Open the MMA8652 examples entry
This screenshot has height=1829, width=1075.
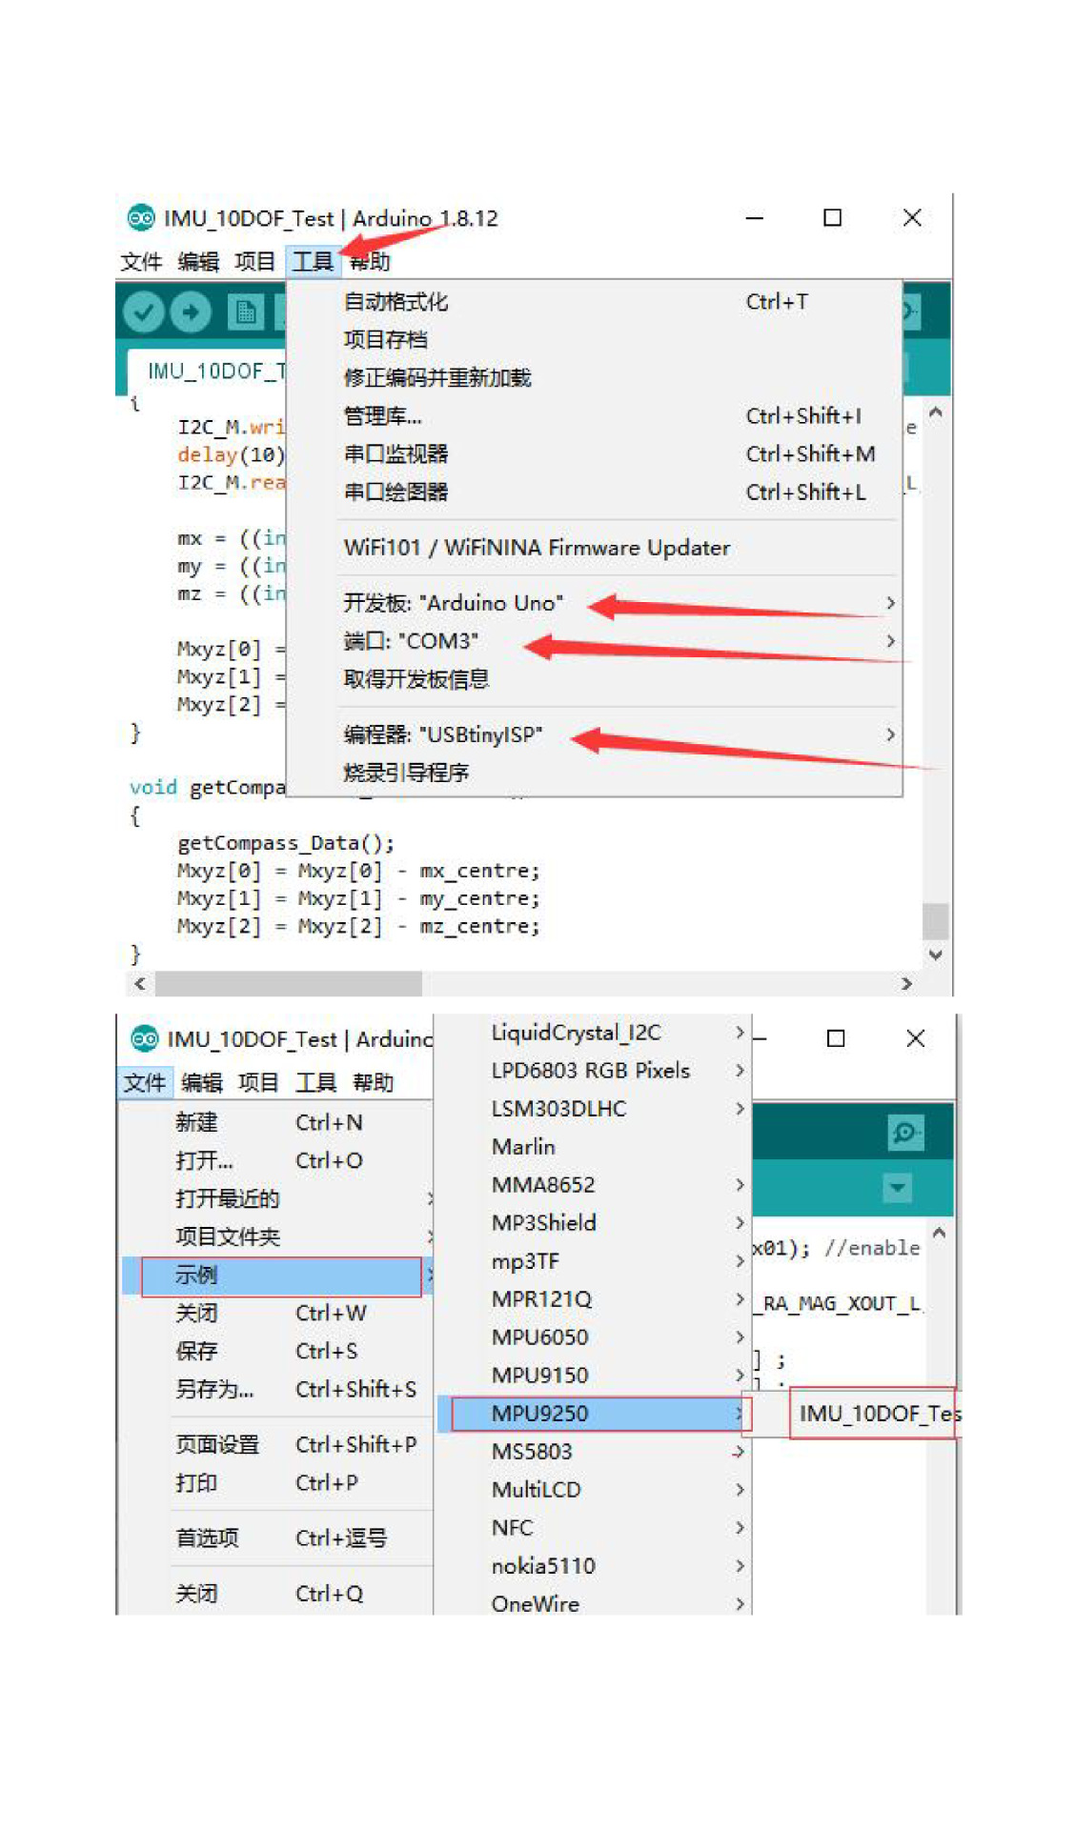[x=593, y=1185]
